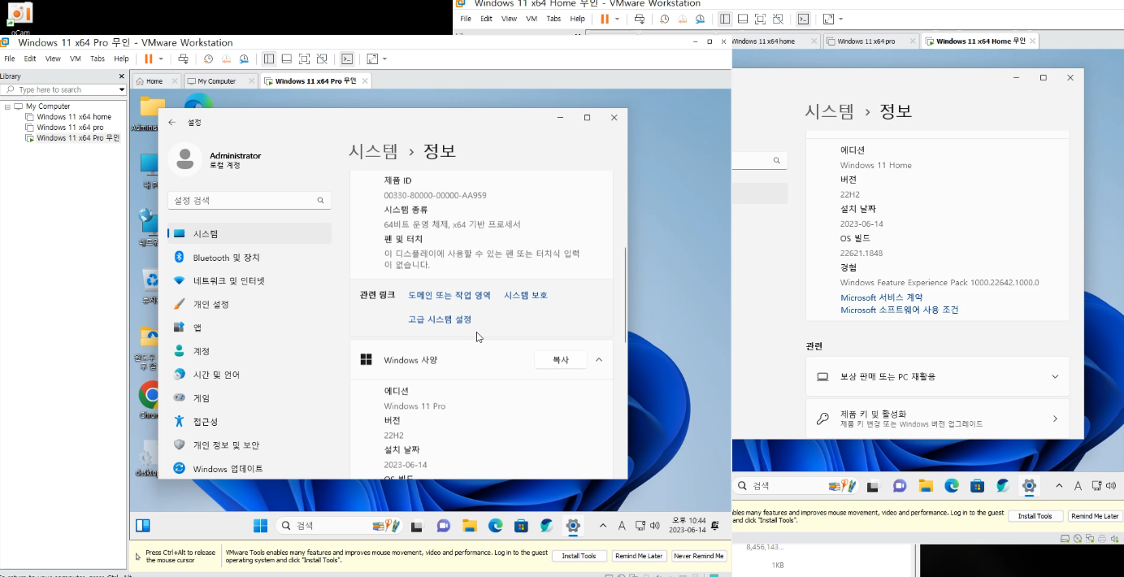
Task: Open snapshot manager icon in Pro VMware toolbar
Action: tap(244, 59)
